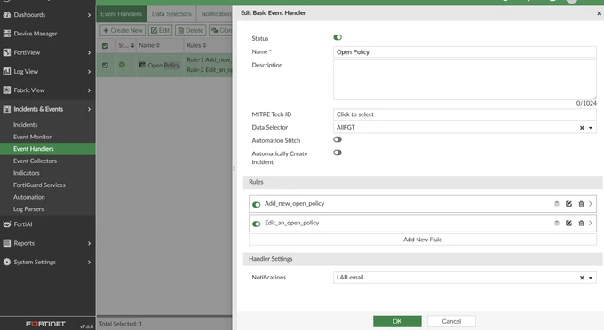The width and height of the screenshot is (604, 330).
Task: Expand the Dashboards menu arrow
Action: [x=89, y=15]
